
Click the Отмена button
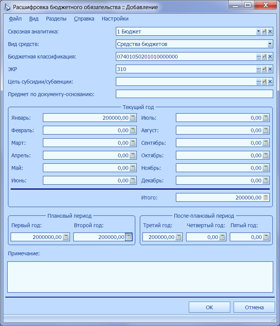click(254, 307)
